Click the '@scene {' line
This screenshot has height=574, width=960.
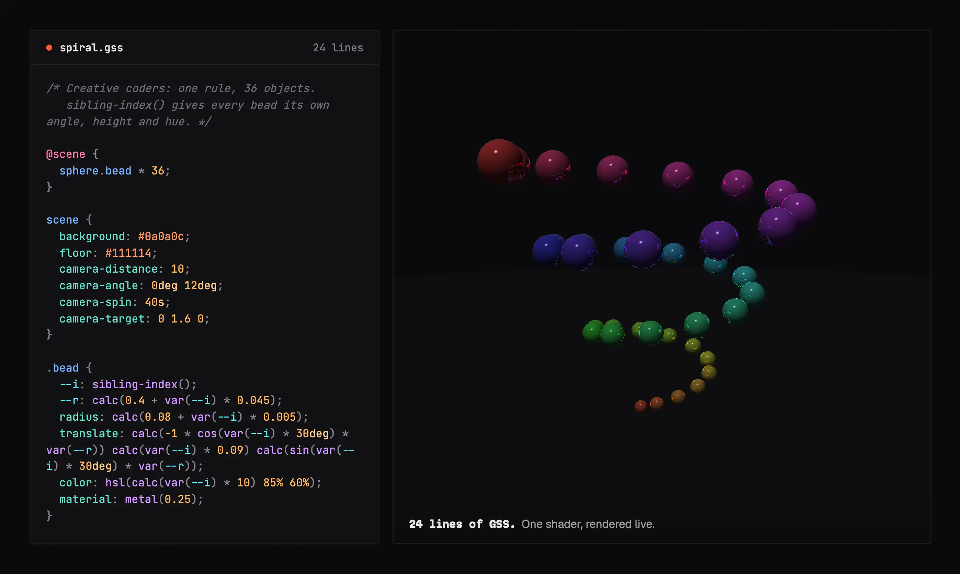73,154
